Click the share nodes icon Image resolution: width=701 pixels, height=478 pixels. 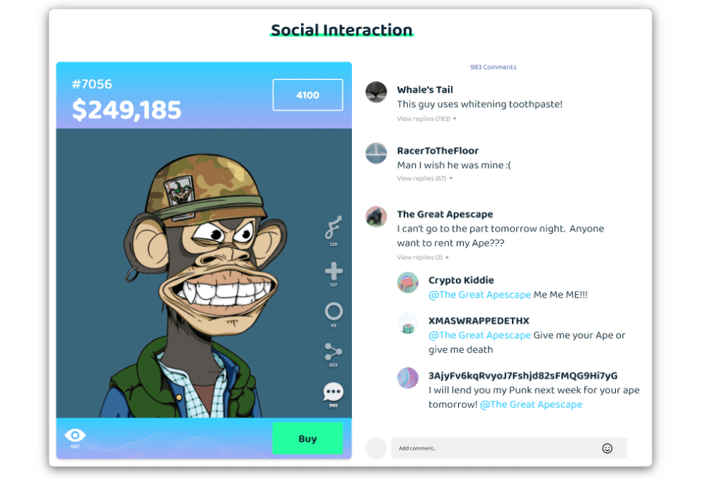pos(334,352)
